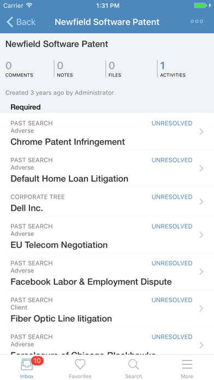This screenshot has height=380, width=214.
Task: Tap the red 10 notification badge
Action: pos(37,360)
